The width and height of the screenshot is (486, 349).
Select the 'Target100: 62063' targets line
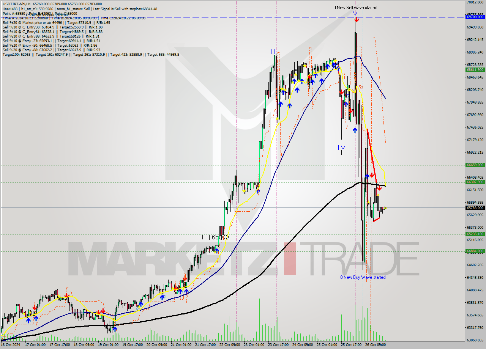click(91, 54)
